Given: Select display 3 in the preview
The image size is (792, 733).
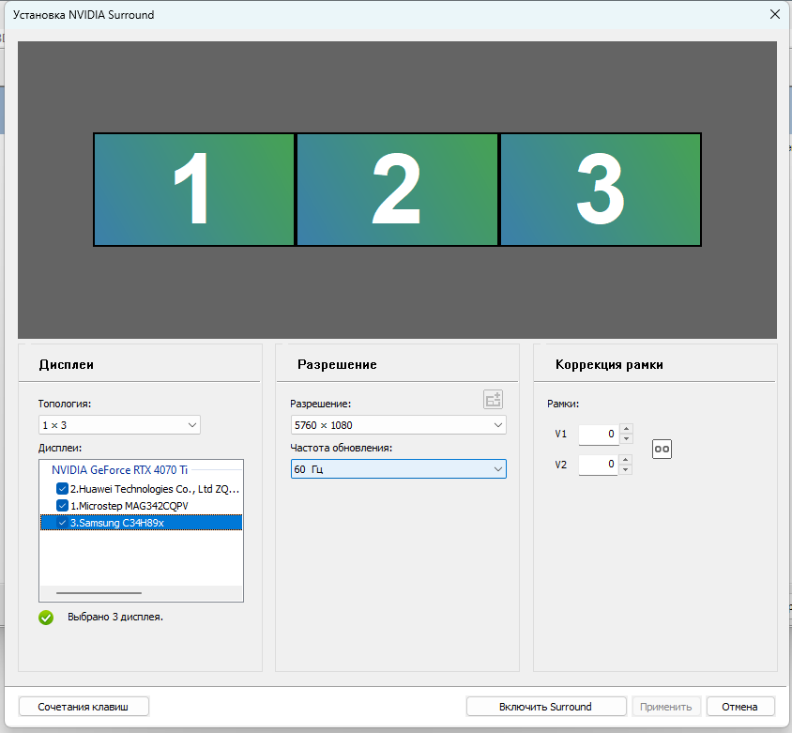Looking at the screenshot, I should tap(601, 190).
